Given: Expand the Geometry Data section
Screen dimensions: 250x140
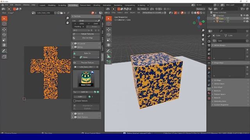Looking at the screenshot, I should coord(230,101).
